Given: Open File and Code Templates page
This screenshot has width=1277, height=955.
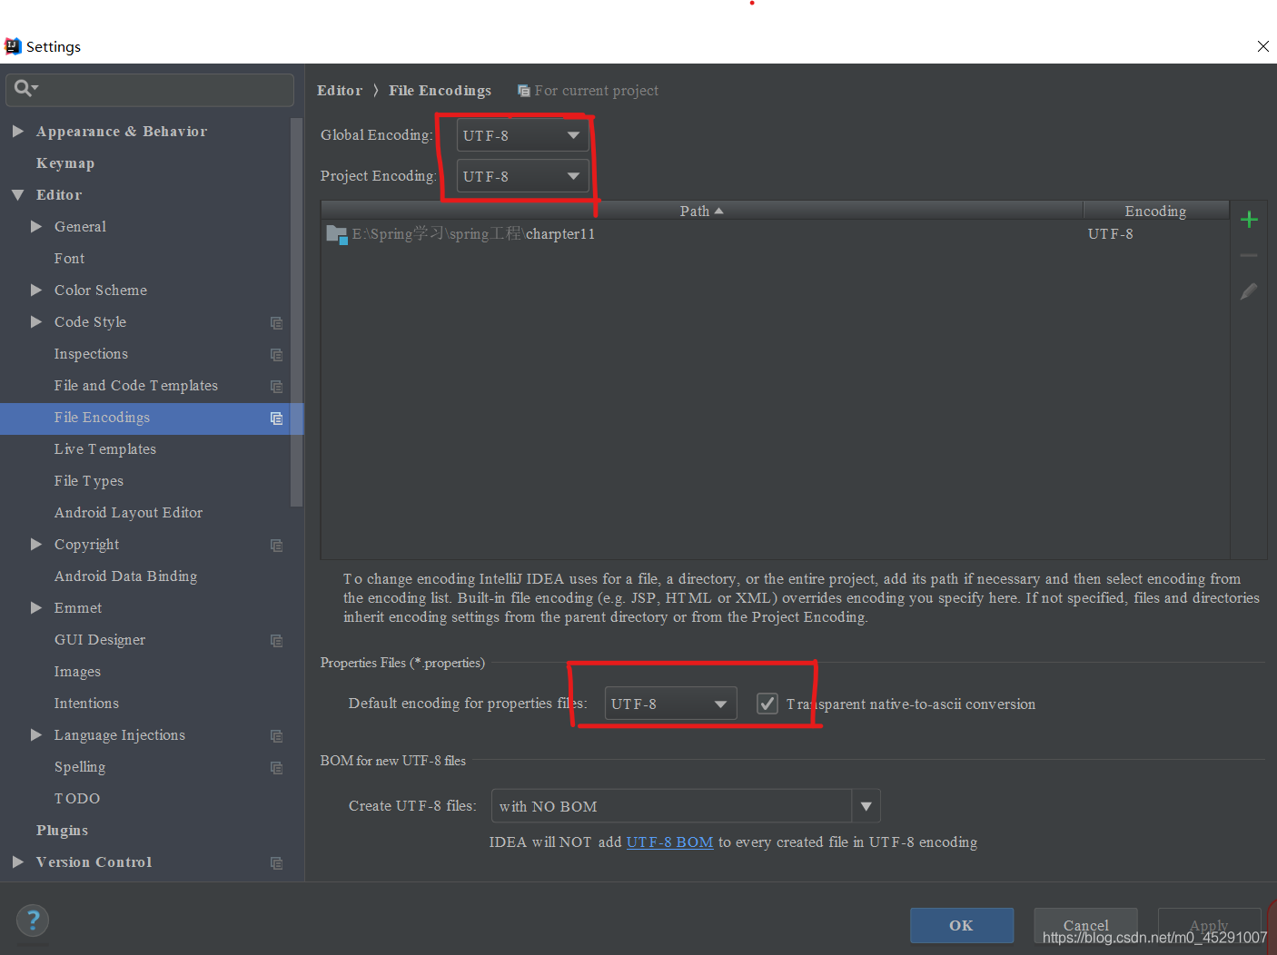Looking at the screenshot, I should point(136,386).
